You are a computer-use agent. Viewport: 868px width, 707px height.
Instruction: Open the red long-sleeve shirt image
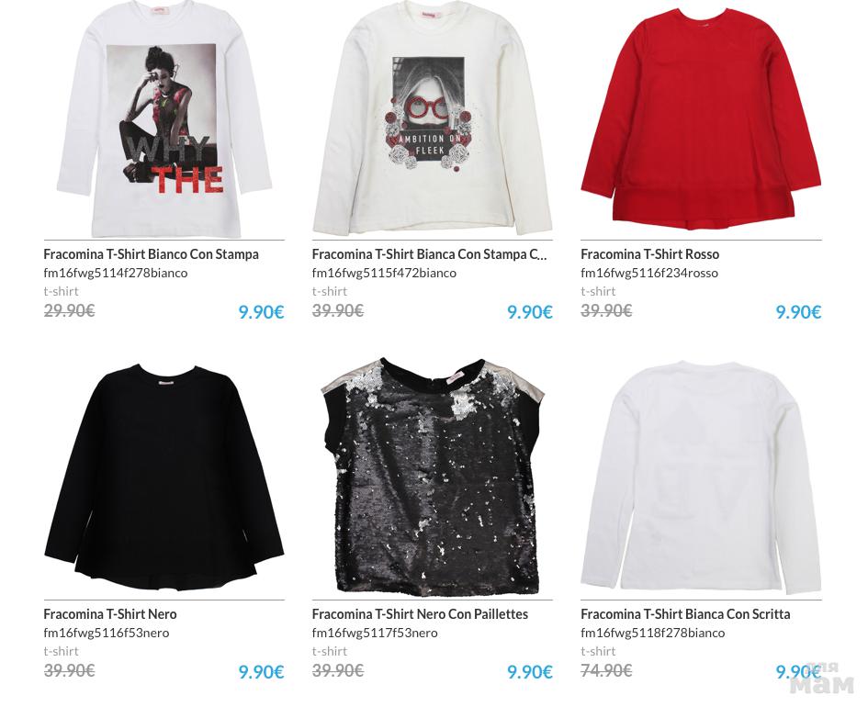(701, 118)
